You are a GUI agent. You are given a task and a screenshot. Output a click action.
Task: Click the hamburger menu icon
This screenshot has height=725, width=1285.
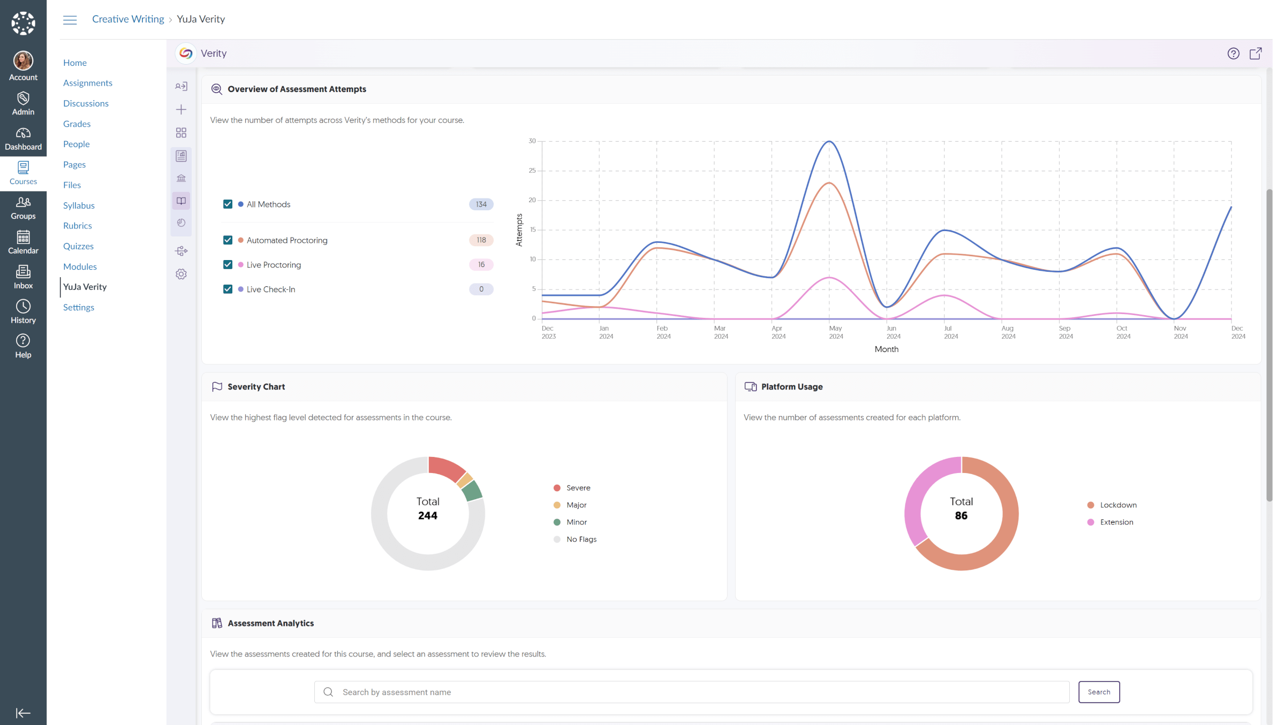point(70,19)
